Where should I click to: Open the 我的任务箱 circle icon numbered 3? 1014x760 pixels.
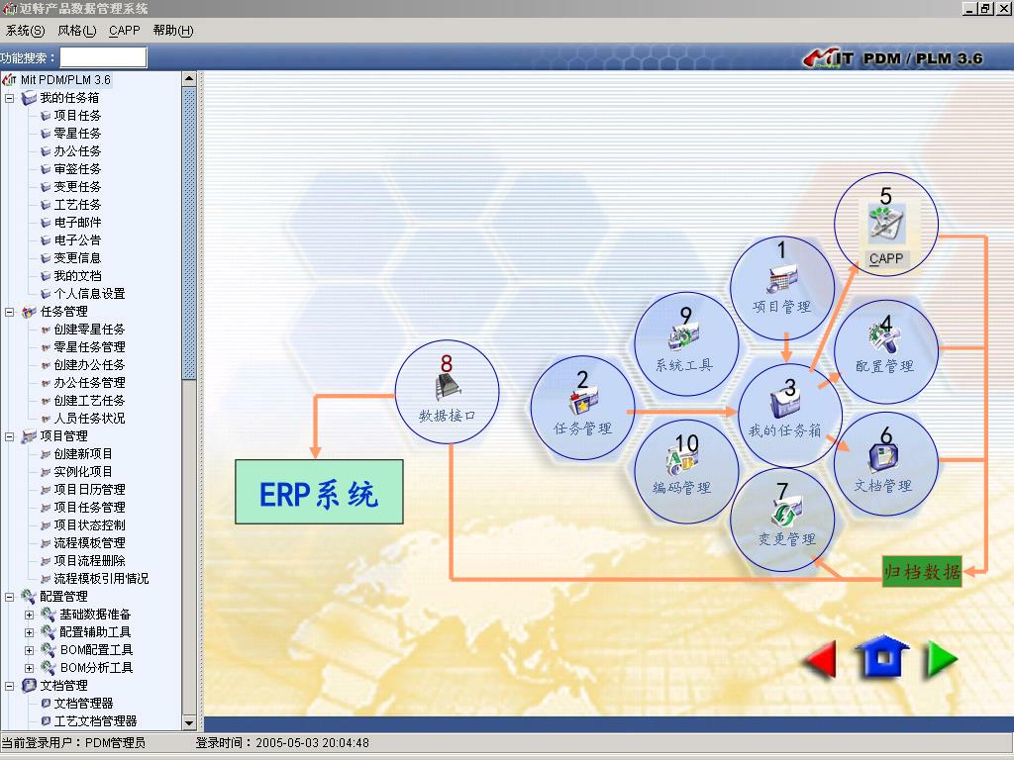789,416
